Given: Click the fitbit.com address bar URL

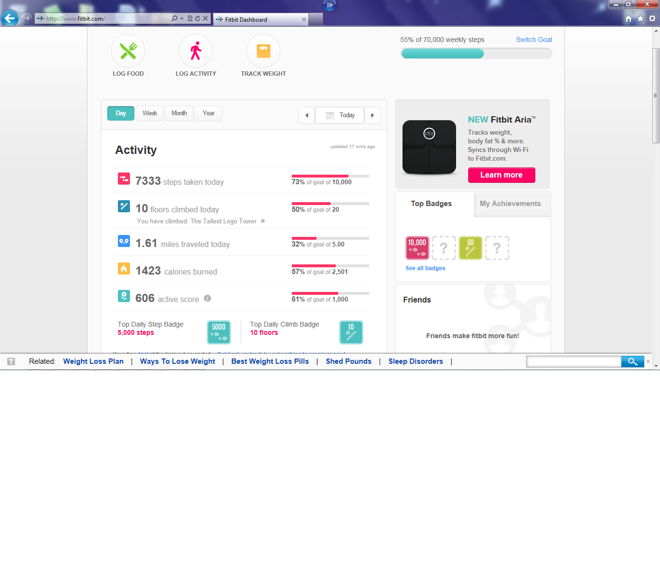Looking at the screenshot, I should click(x=75, y=19).
